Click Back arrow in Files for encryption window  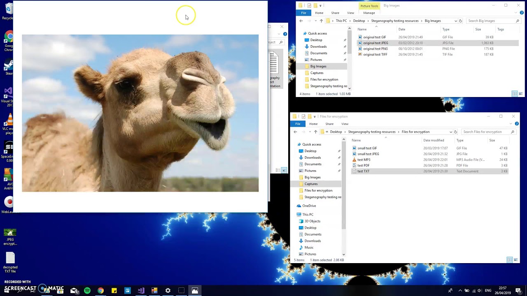(295, 132)
